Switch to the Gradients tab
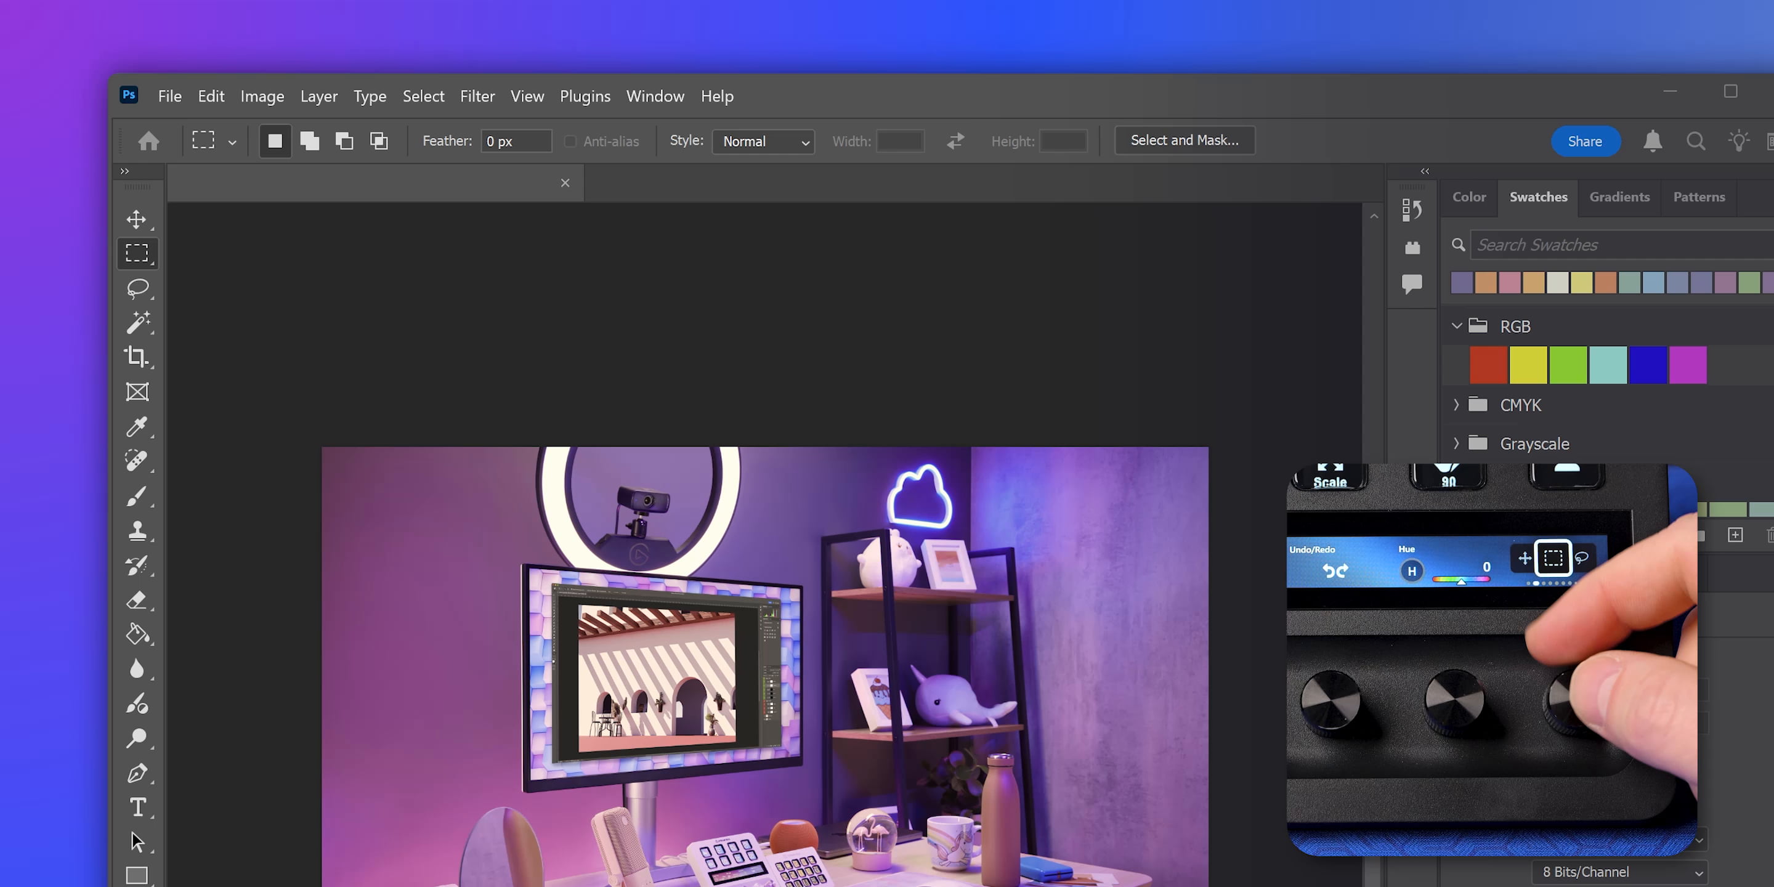This screenshot has height=887, width=1774. (x=1619, y=197)
